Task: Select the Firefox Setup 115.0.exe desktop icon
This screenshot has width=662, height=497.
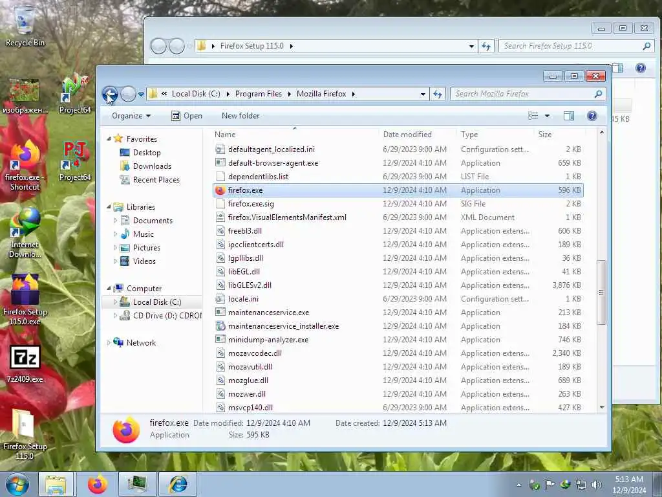Action: click(25, 299)
